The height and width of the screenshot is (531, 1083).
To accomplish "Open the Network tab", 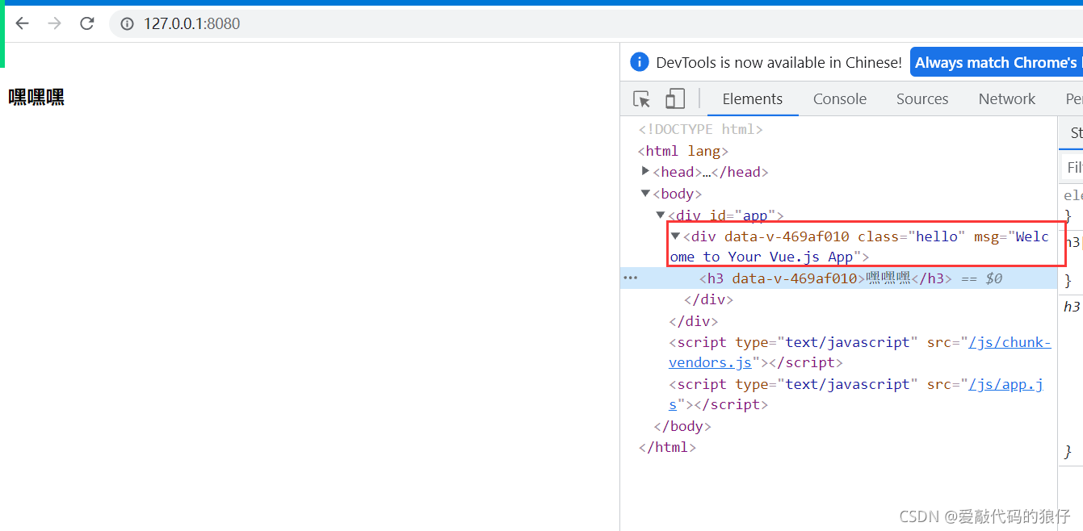I will (1007, 99).
